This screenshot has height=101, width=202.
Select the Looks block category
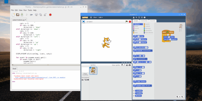point(137,26)
